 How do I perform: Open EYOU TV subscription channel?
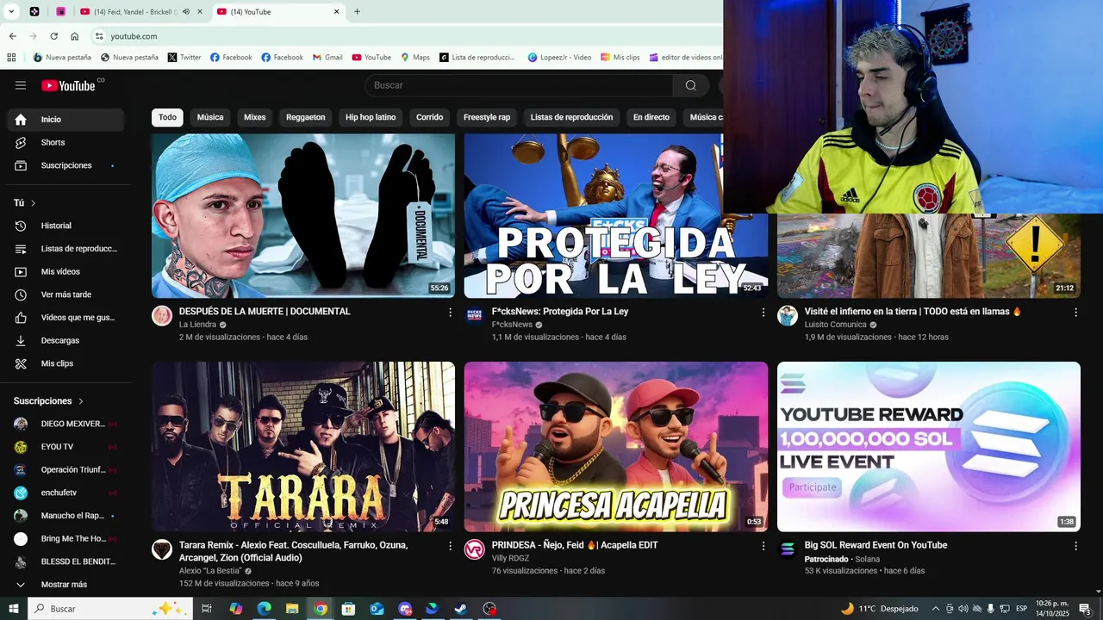coord(65,447)
